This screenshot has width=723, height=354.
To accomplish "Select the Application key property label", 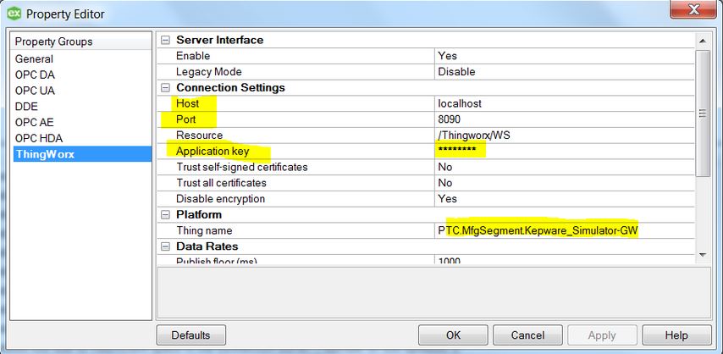I will point(212,151).
